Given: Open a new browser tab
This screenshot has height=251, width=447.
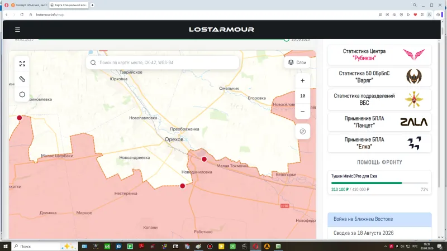Looking at the screenshot, I should pyautogui.click(x=92, y=5).
